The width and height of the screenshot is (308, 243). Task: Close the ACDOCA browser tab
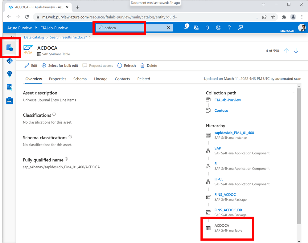(x=67, y=7)
